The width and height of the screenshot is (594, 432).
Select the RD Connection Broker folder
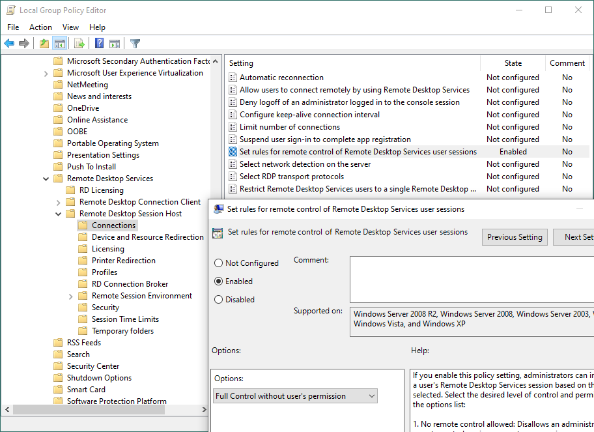(x=130, y=284)
